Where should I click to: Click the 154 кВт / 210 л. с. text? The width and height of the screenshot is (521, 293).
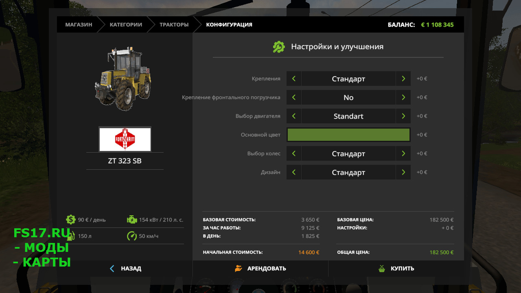pos(161,220)
